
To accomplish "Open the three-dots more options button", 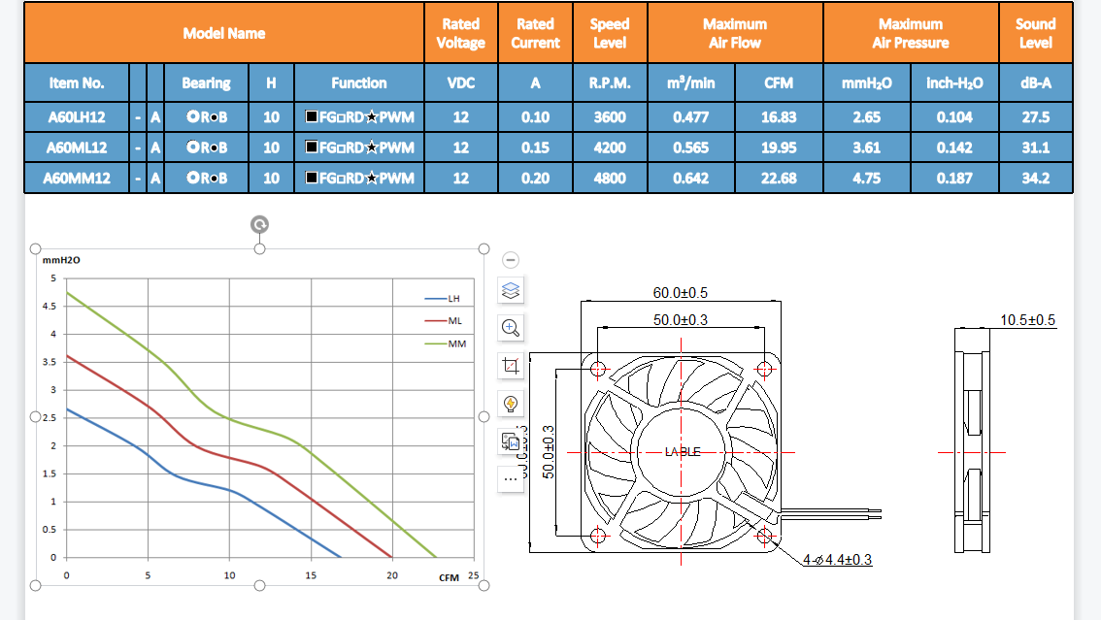I will (512, 478).
